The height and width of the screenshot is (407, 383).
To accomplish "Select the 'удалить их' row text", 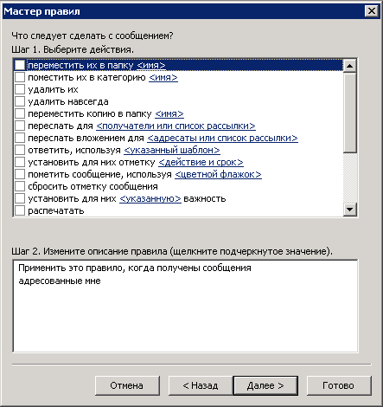I will point(53,90).
